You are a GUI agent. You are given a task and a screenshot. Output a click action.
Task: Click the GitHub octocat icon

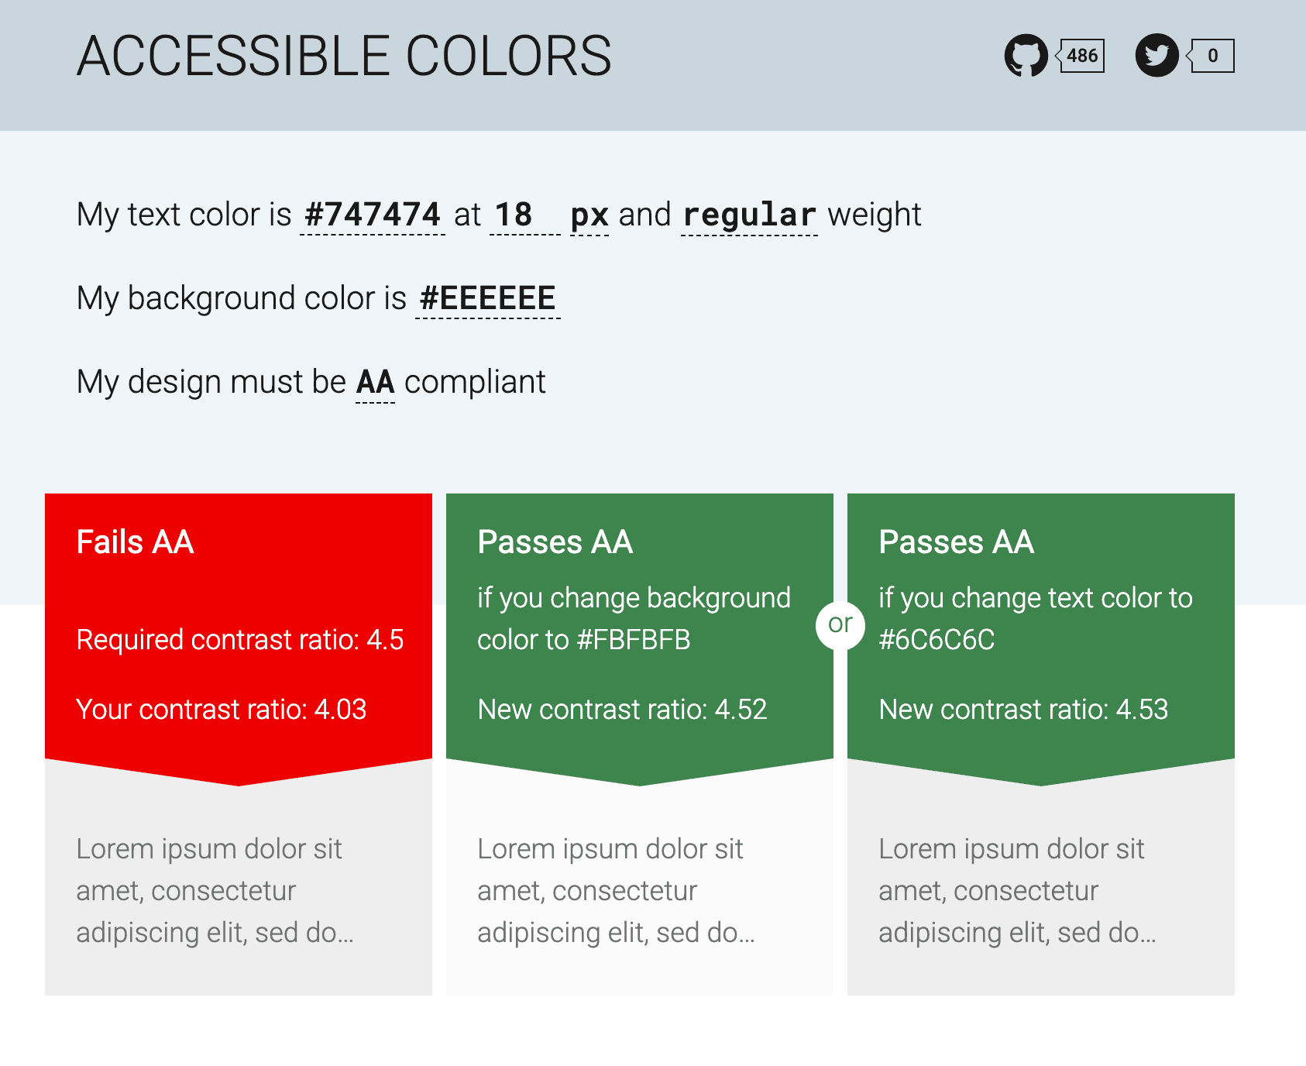click(x=1028, y=55)
